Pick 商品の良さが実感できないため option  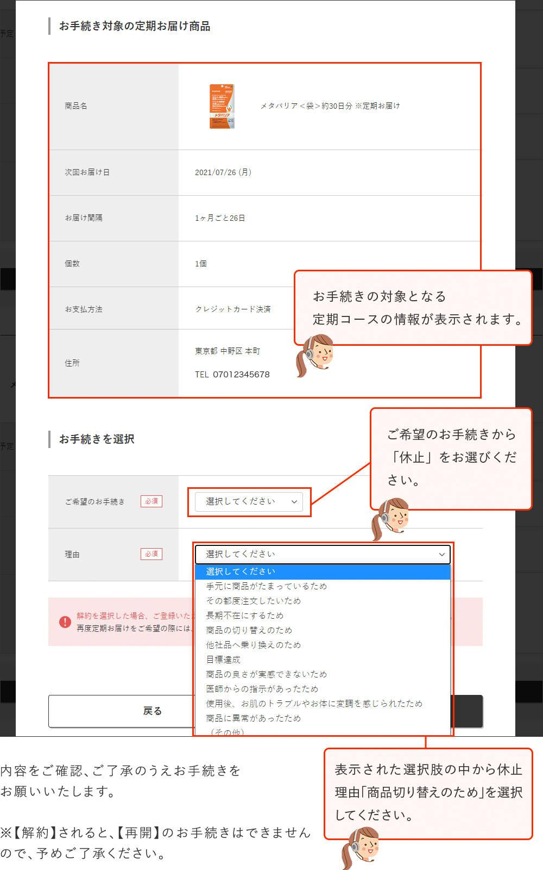[x=266, y=674]
